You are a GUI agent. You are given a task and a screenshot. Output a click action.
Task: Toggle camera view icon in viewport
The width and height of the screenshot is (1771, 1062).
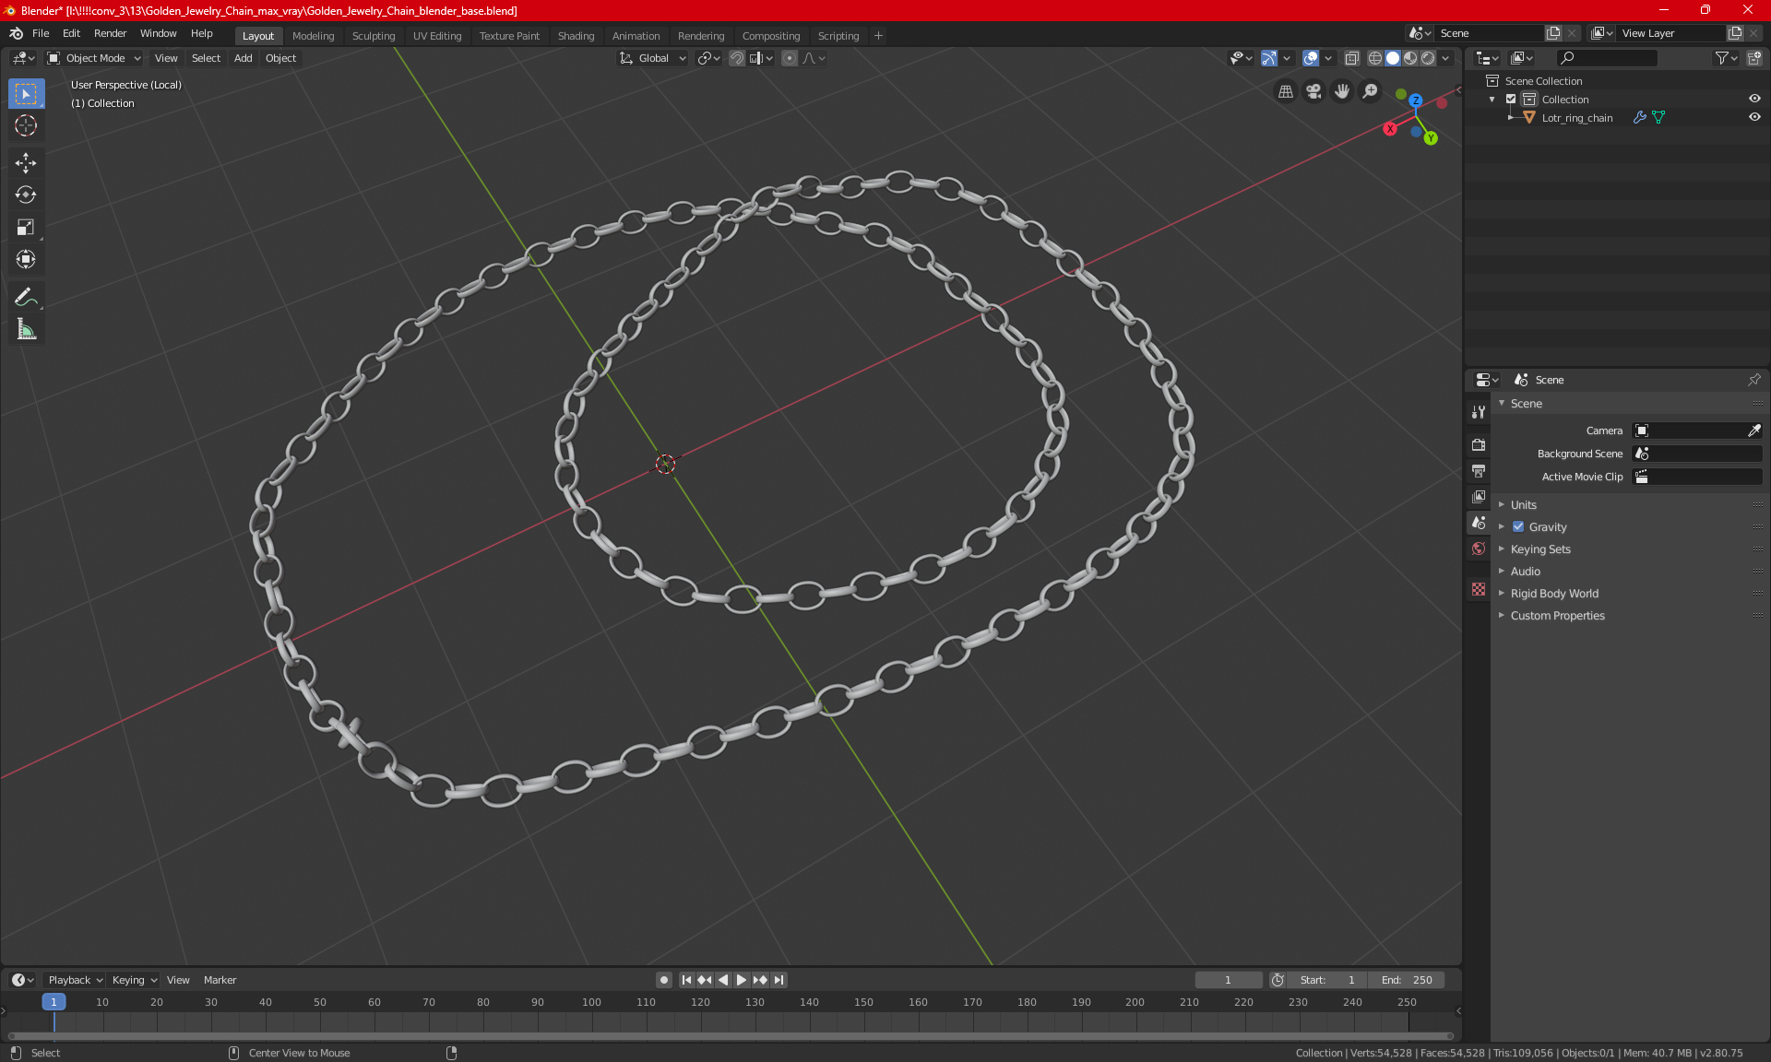tap(1313, 91)
